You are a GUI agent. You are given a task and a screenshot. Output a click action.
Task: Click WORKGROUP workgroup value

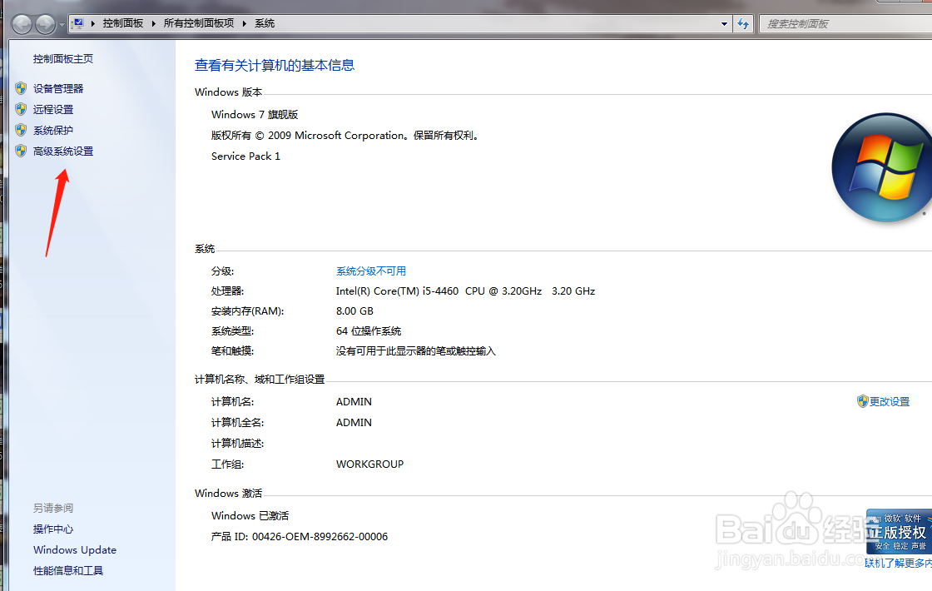(369, 464)
